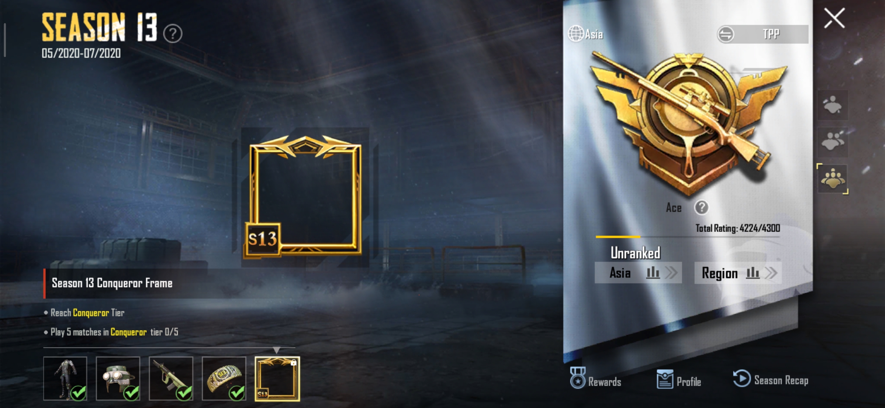Open the Ace tier help icon
This screenshot has width=885, height=408.
point(702,207)
